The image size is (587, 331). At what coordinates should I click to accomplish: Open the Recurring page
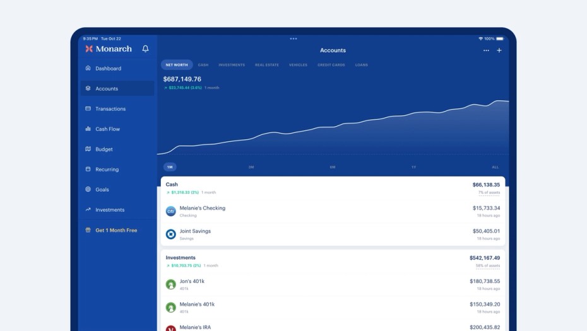point(107,170)
